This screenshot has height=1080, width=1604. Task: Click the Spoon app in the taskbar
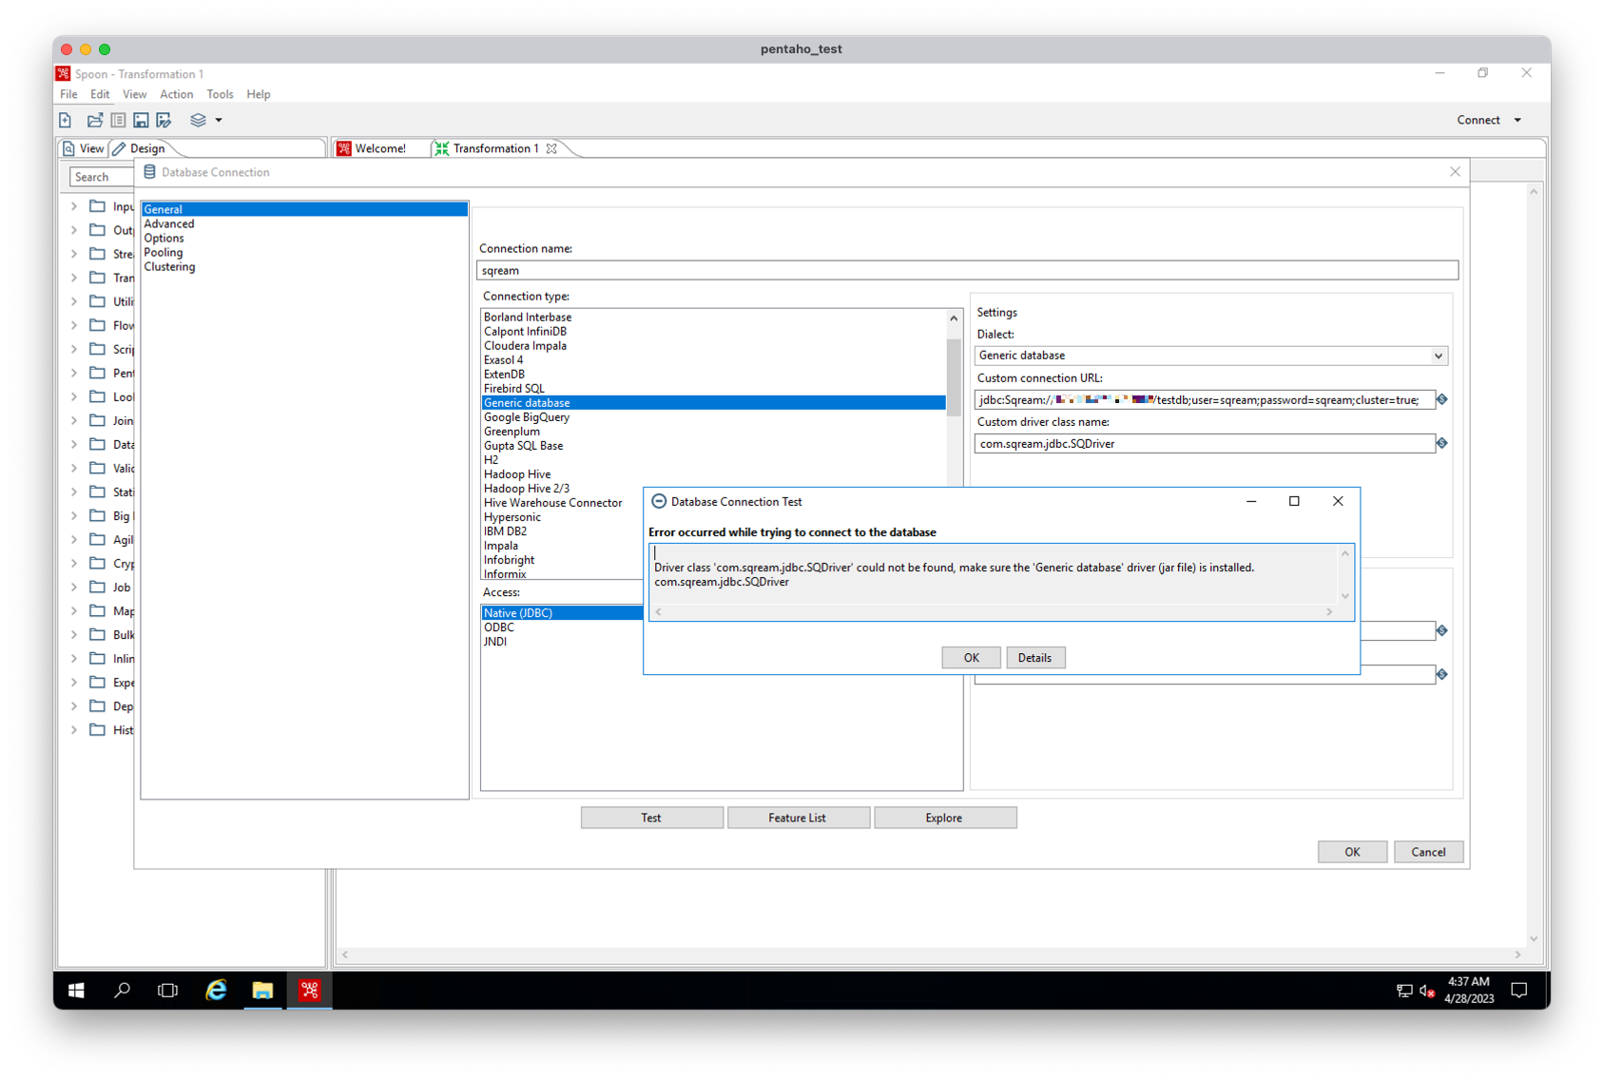coord(309,990)
